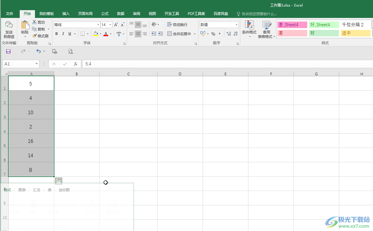This screenshot has width=373, height=231.
Task: Decrease the cell indent
Action: pyautogui.click(x=154, y=34)
